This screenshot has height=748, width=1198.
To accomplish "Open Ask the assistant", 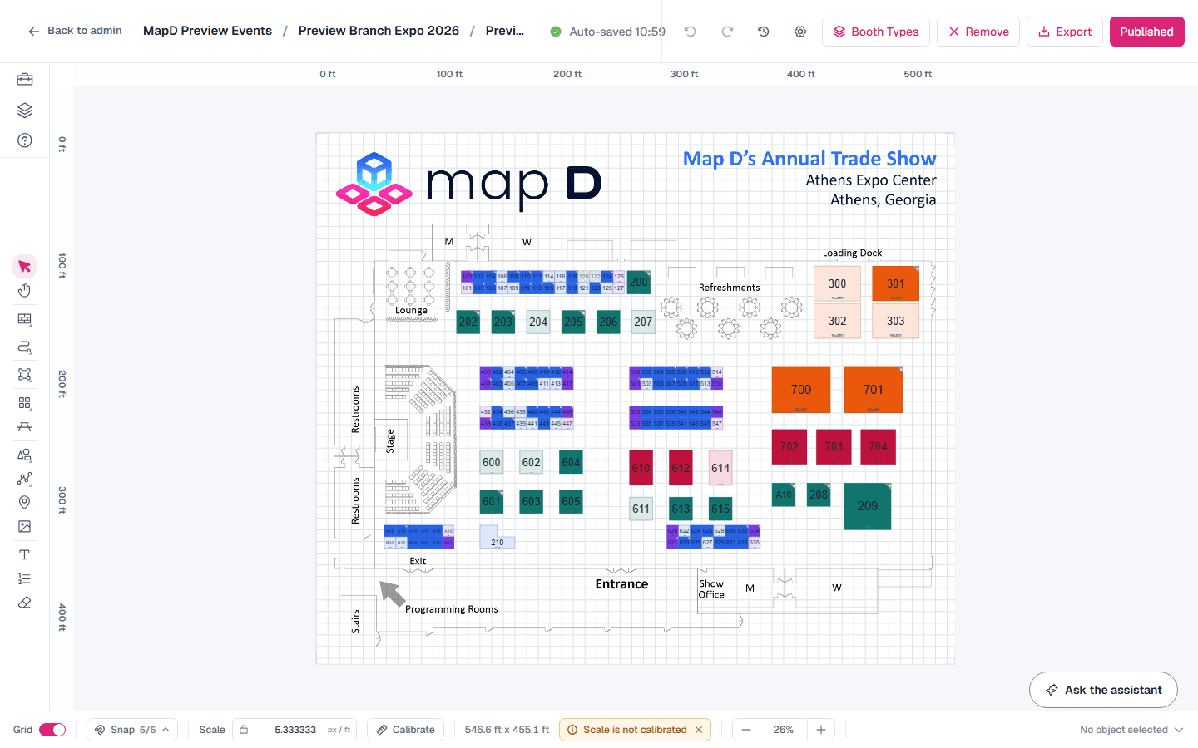I will [x=1103, y=690].
